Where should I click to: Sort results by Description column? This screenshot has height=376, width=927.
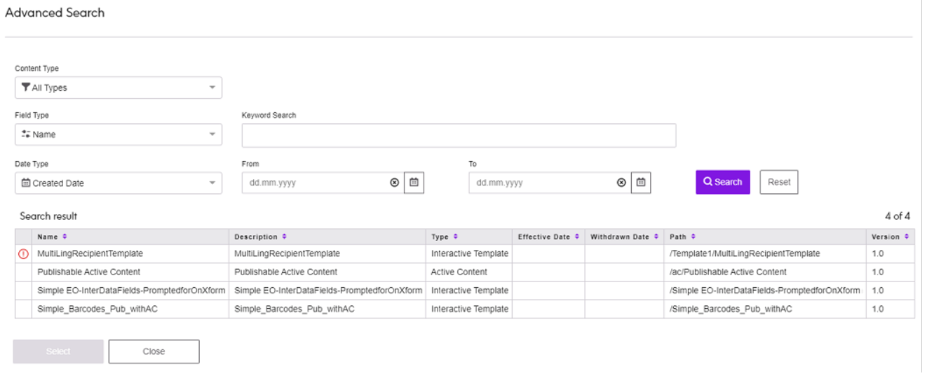284,237
